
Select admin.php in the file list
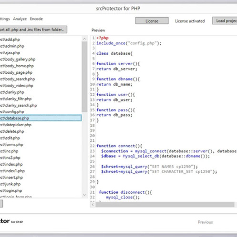[41, 46]
